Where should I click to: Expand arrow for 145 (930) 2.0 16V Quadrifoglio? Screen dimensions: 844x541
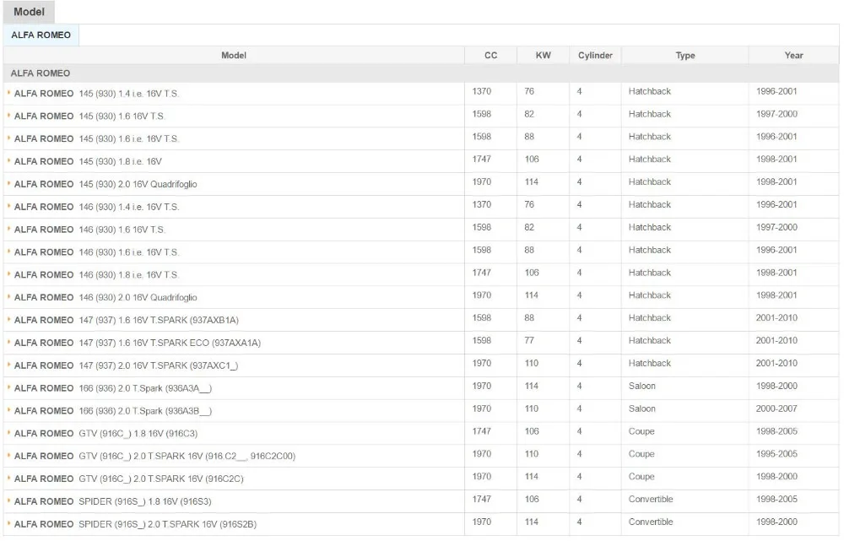click(x=9, y=183)
